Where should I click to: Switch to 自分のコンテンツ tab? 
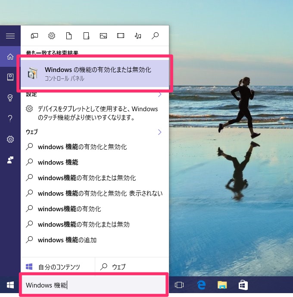(x=58, y=267)
